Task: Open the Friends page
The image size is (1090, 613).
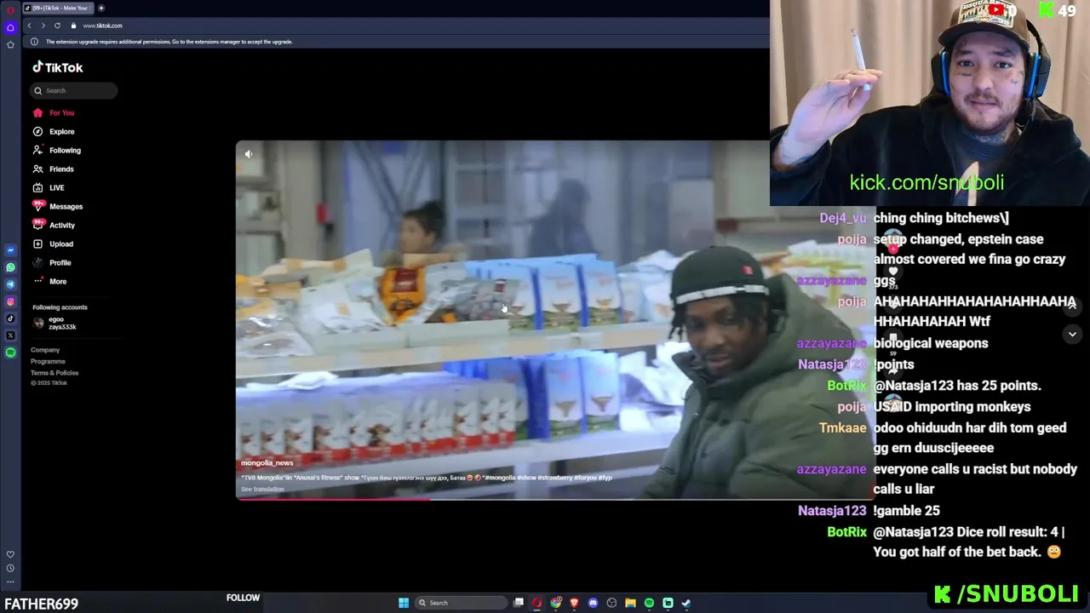Action: click(53, 169)
